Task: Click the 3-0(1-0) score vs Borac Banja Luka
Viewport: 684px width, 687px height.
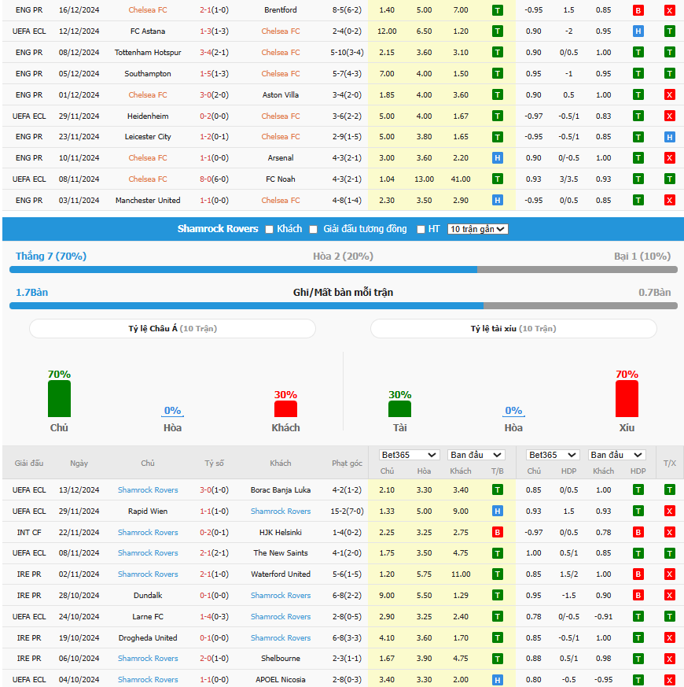Action: [214, 489]
